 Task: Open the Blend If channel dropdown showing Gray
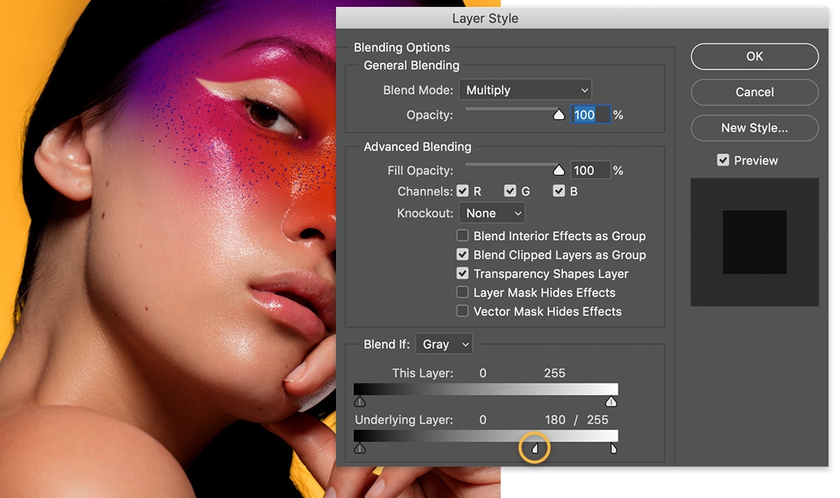point(444,344)
